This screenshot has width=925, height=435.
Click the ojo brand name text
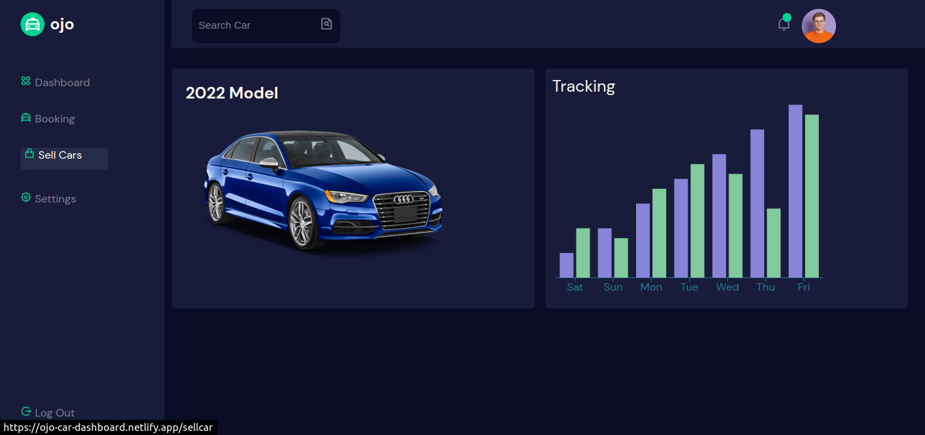tap(62, 25)
